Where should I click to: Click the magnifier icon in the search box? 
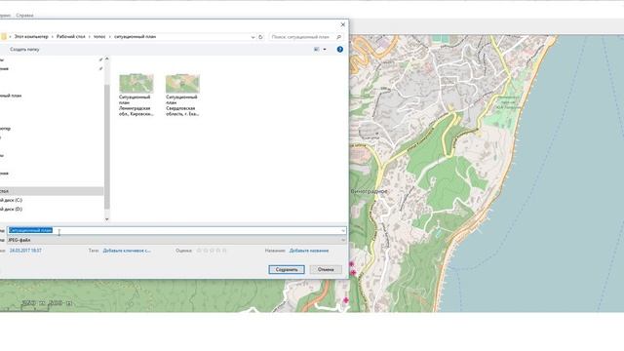(338, 37)
